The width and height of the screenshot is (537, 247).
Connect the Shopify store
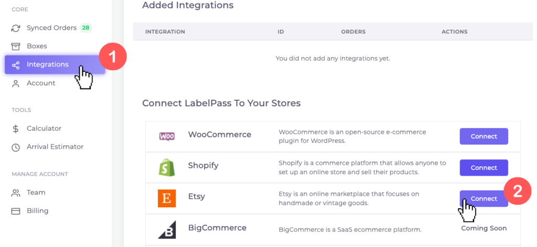[484, 168]
